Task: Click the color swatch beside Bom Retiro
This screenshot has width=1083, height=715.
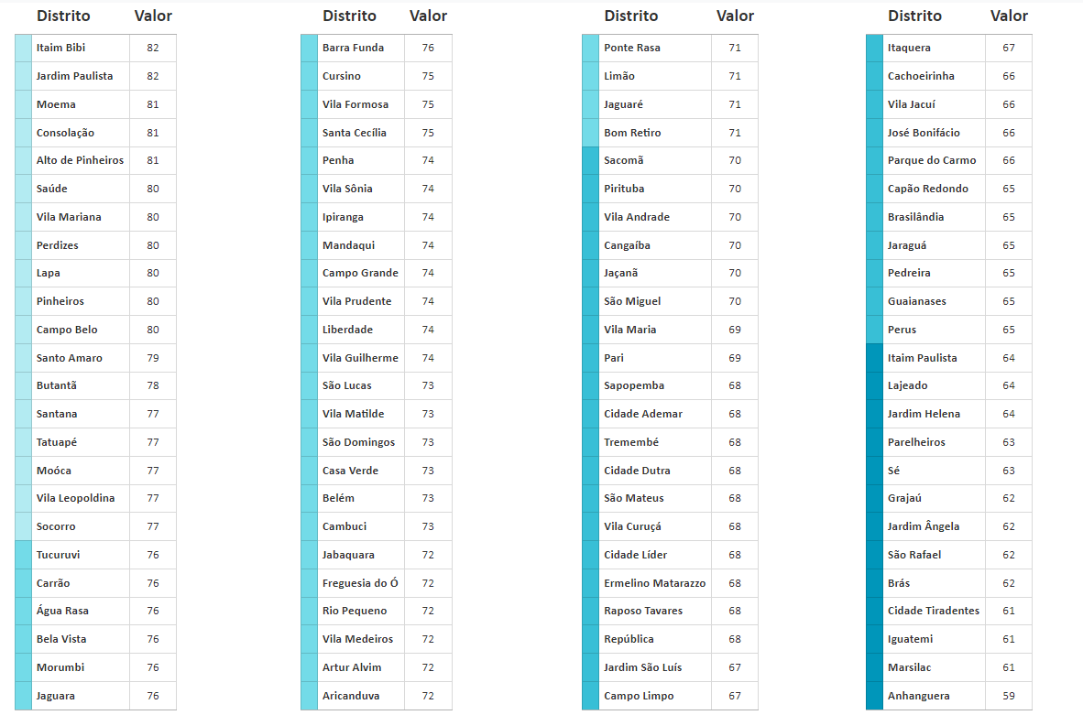Action: point(590,133)
